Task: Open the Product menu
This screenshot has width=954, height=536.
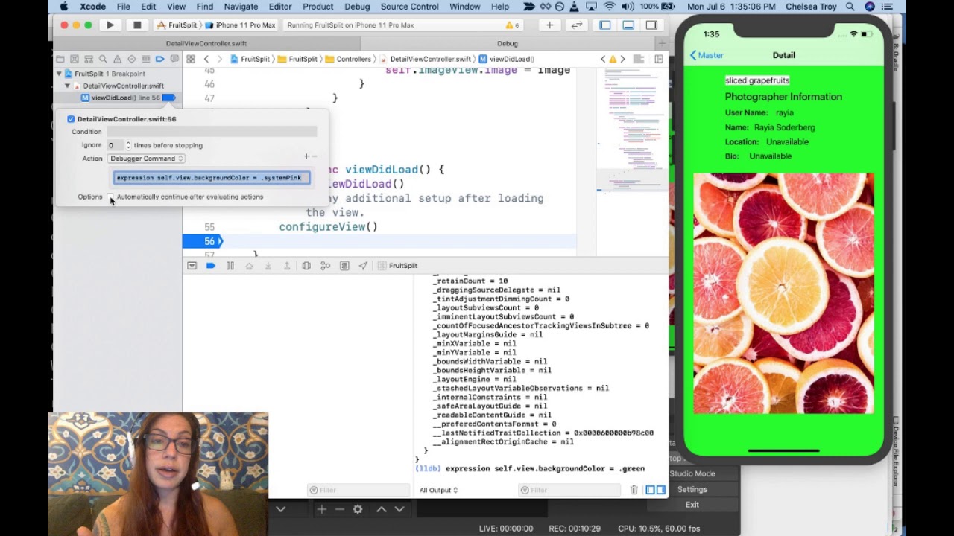Action: click(318, 7)
